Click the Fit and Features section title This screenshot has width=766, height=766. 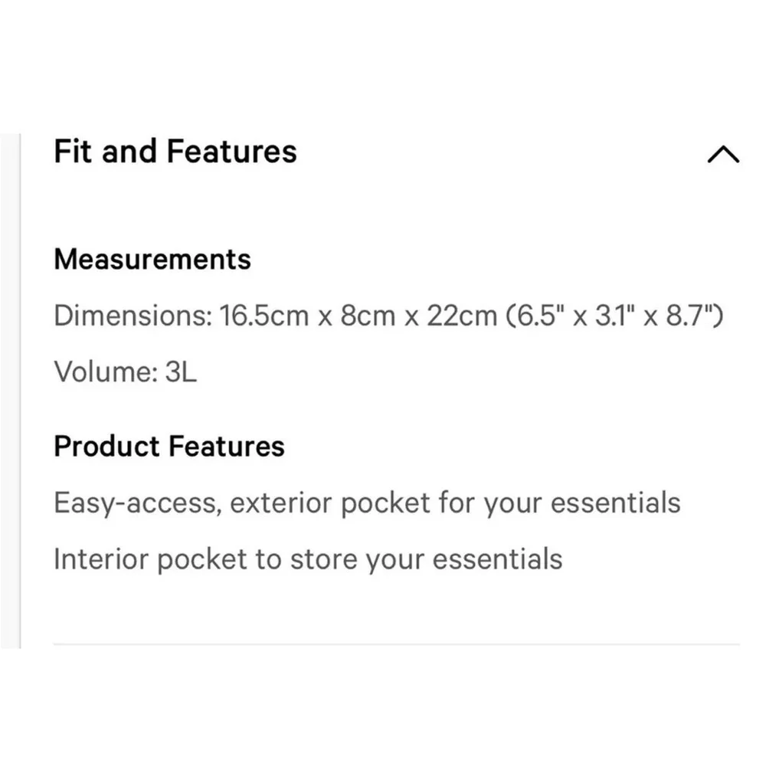[x=175, y=152]
